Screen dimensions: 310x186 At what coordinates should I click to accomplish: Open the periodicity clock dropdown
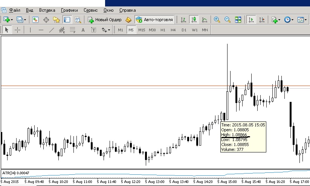(x=292, y=20)
